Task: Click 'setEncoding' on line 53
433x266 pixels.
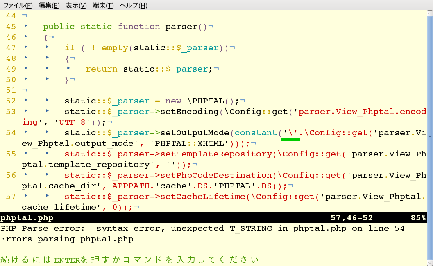Action: [189, 112]
